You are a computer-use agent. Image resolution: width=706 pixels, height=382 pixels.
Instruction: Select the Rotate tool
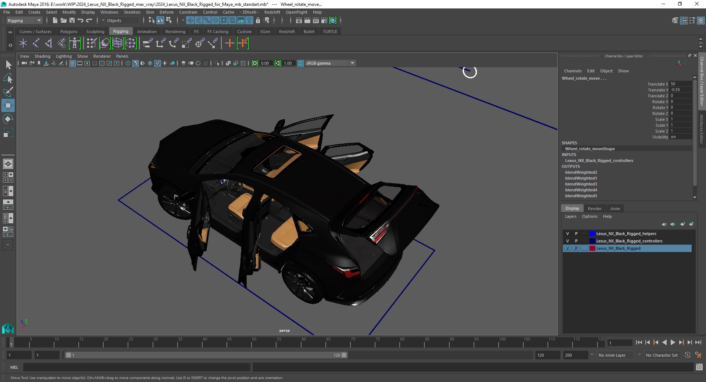[8, 119]
